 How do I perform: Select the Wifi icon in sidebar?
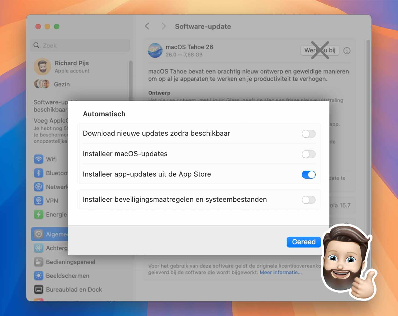[39, 159]
